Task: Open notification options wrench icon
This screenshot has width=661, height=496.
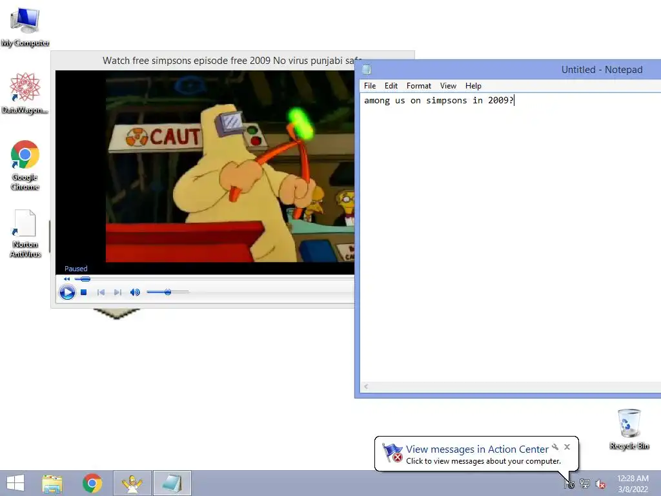Action: 555,447
